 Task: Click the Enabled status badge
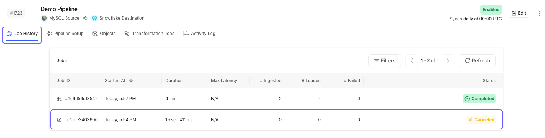pos(491,10)
